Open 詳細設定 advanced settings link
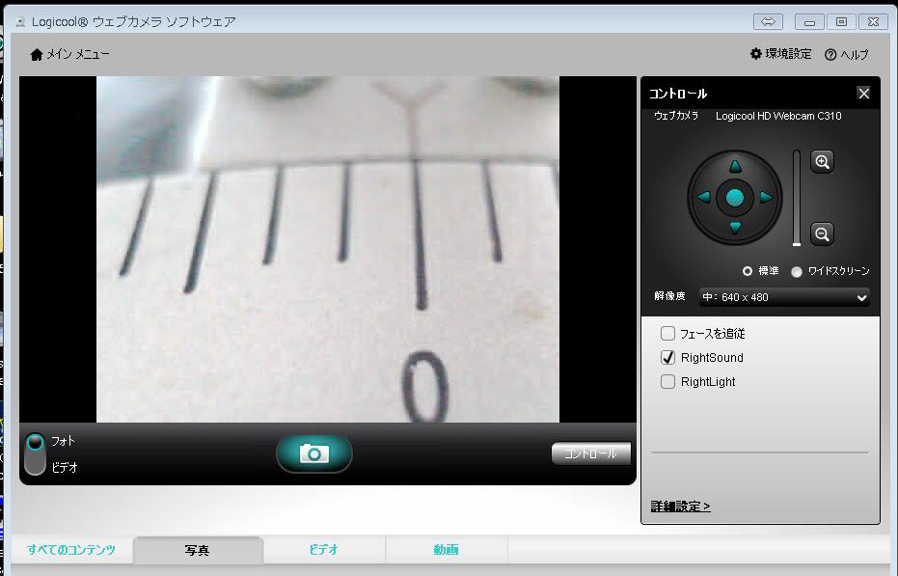Viewport: 898px width, 576px height. 680,507
